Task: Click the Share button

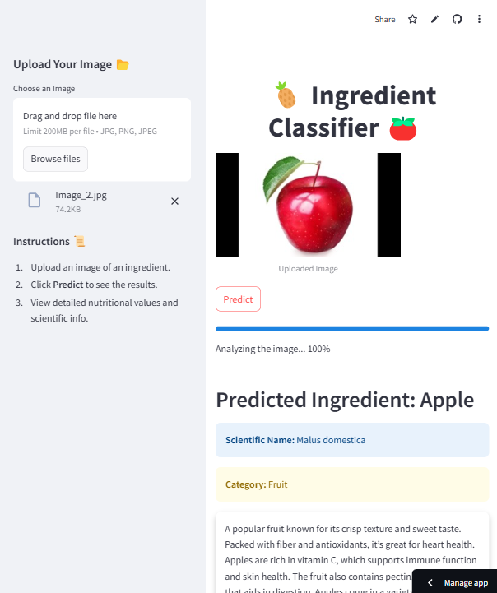Action: (384, 19)
